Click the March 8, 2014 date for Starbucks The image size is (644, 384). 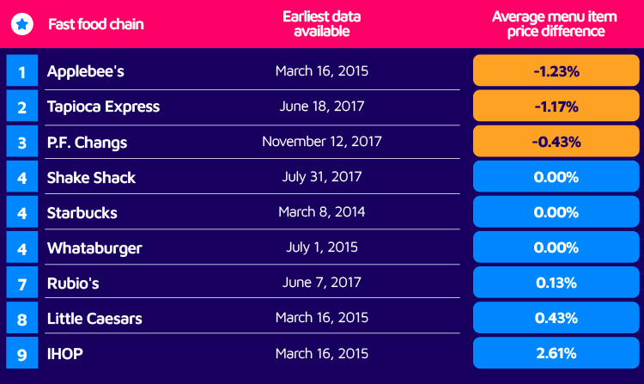click(322, 212)
